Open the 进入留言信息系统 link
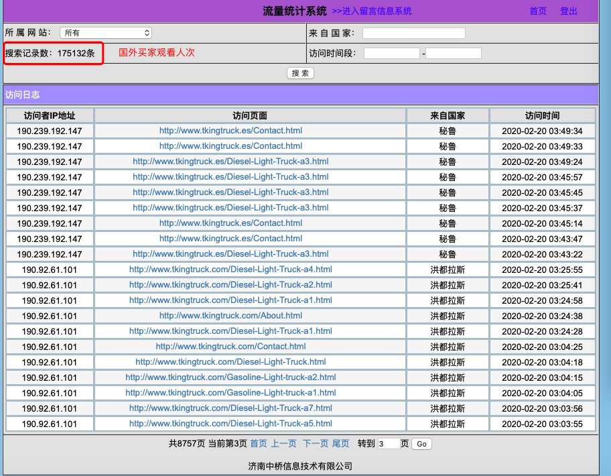This screenshot has width=611, height=476. point(372,11)
